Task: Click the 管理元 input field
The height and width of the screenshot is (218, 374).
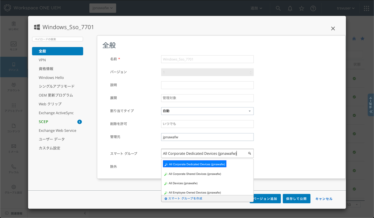Action: (x=207, y=137)
